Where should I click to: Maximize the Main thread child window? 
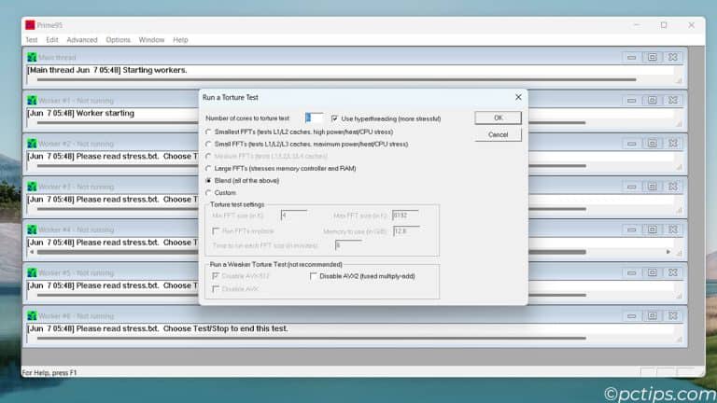[x=653, y=57]
